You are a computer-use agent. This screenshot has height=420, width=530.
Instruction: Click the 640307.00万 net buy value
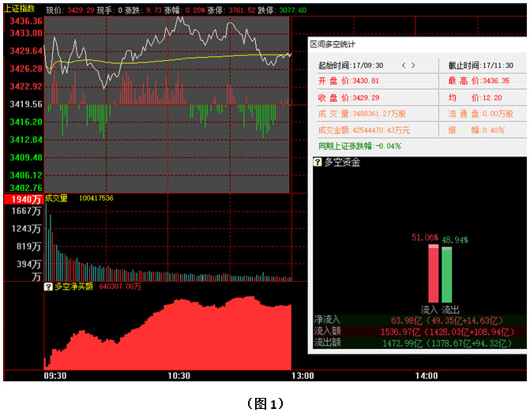pyautogui.click(x=120, y=287)
